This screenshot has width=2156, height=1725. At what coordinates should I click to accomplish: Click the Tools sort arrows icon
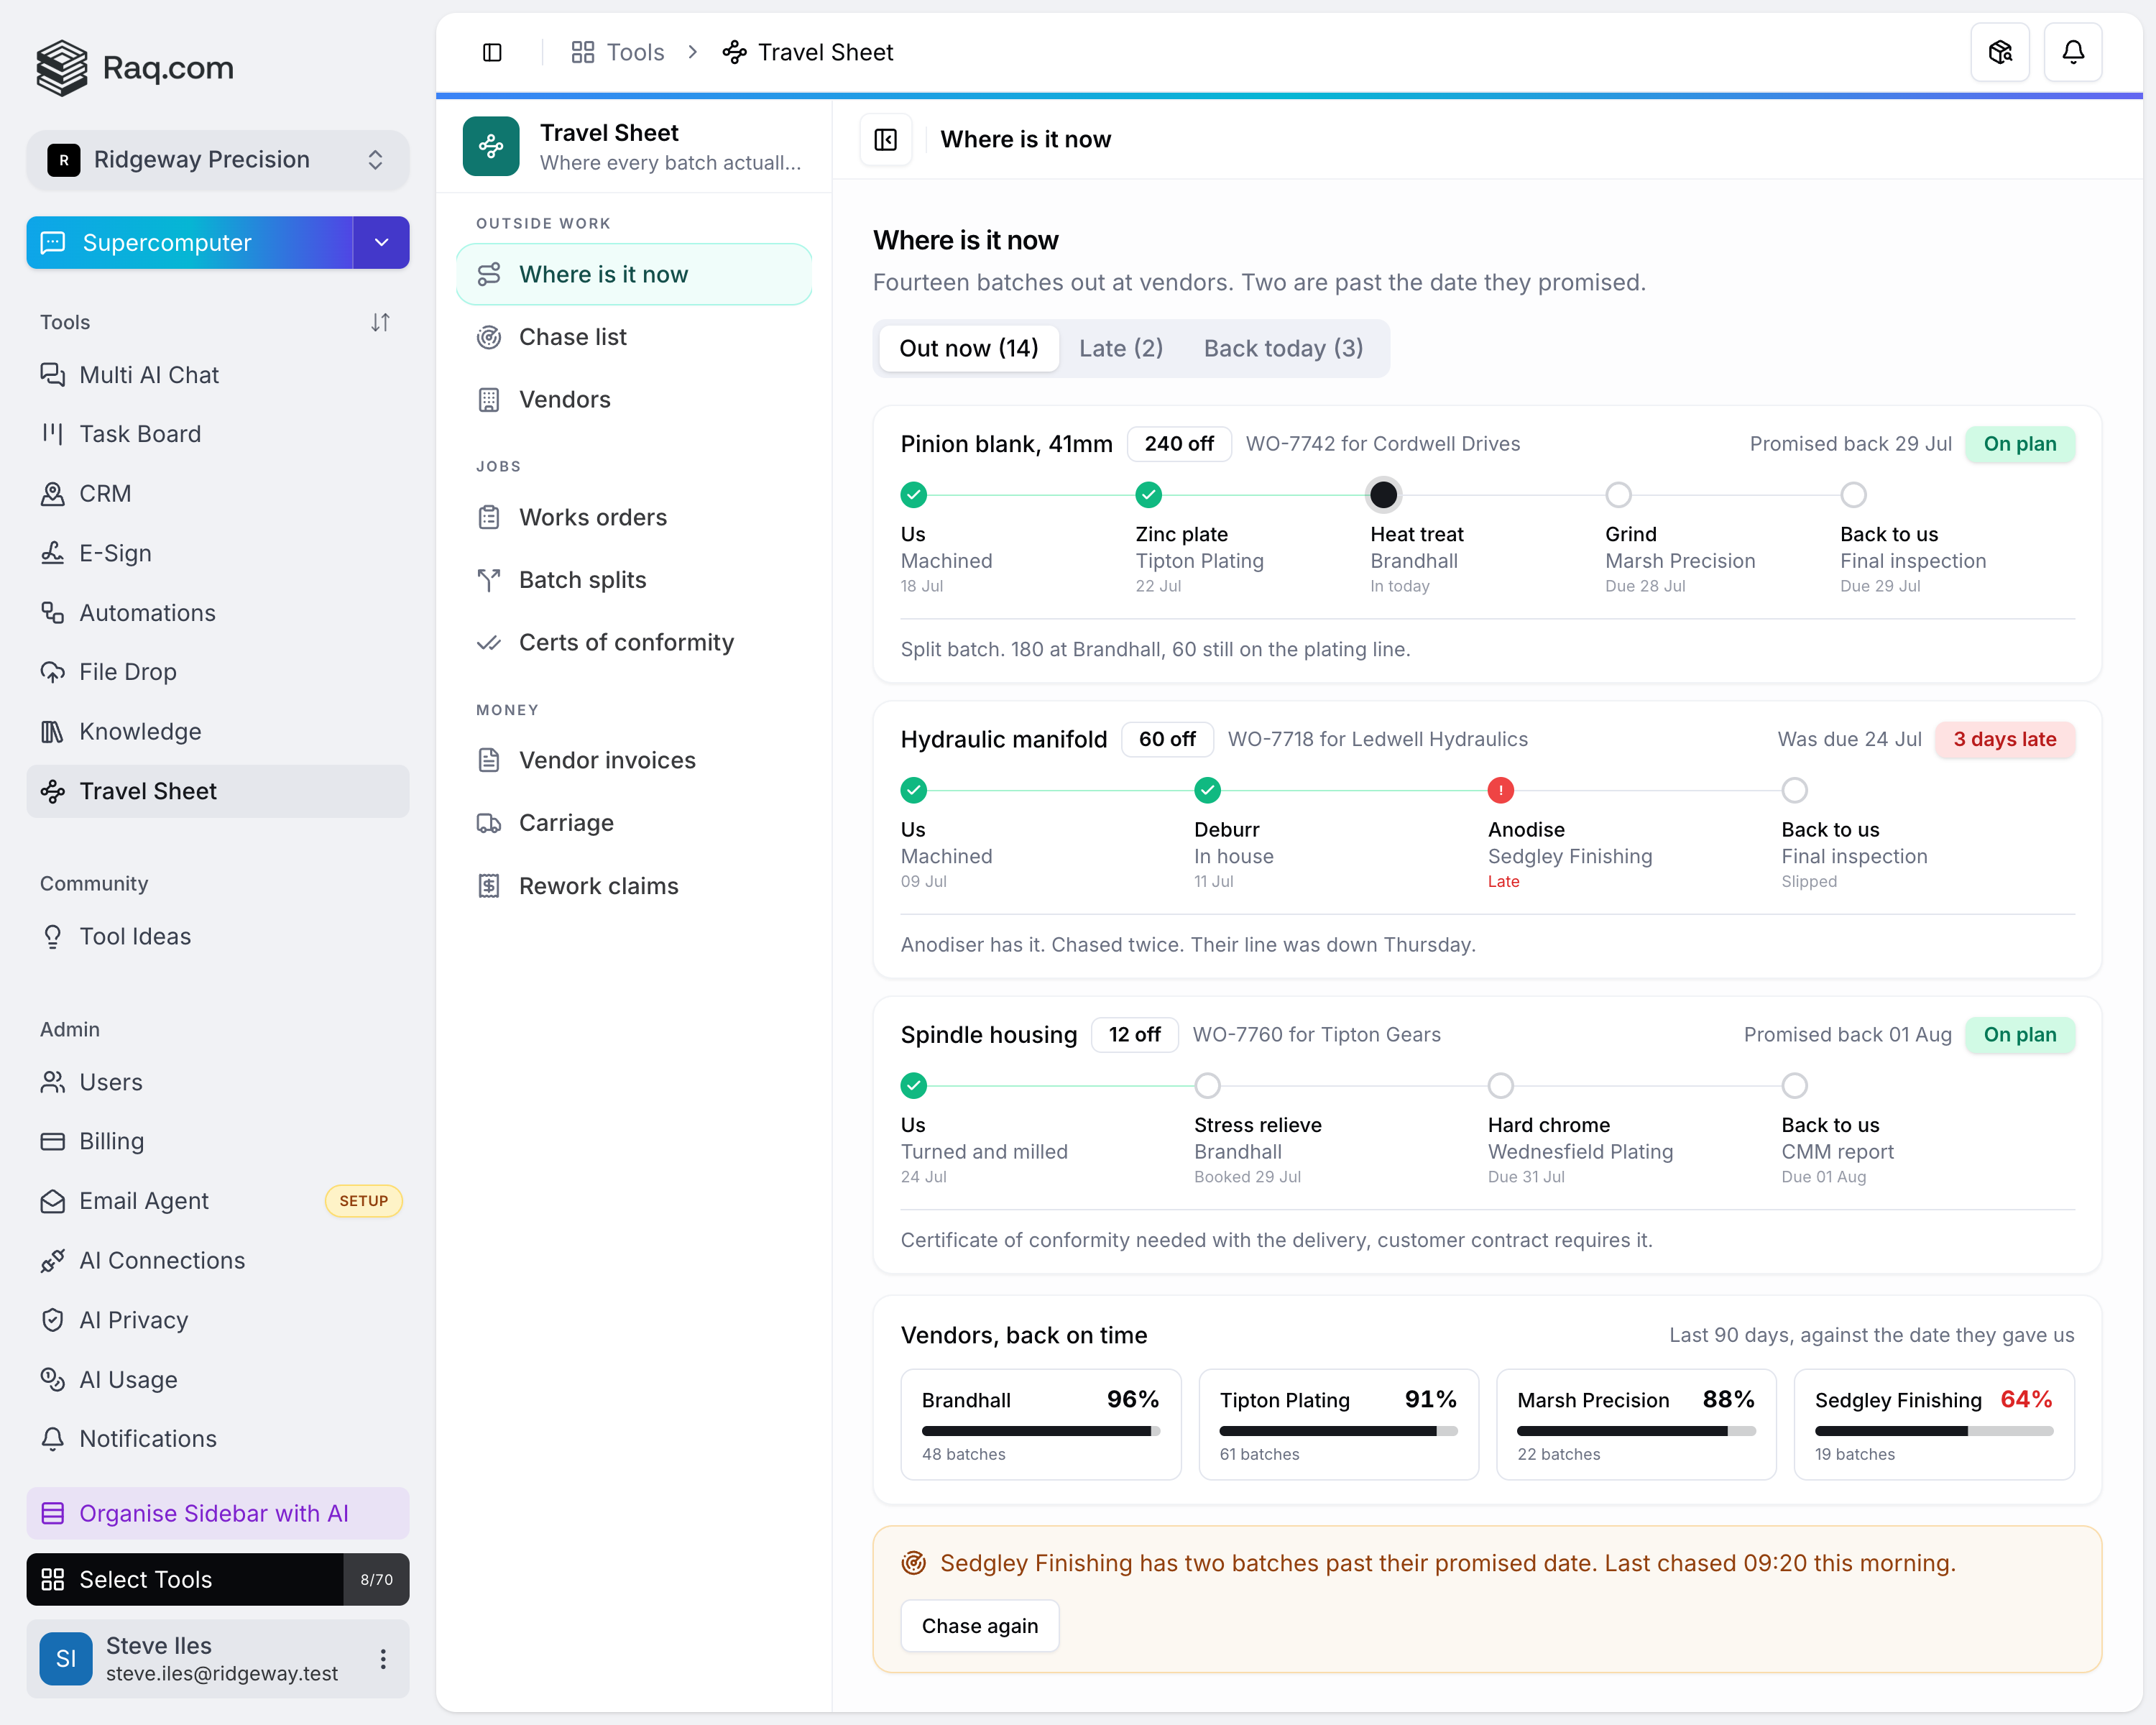click(x=380, y=322)
